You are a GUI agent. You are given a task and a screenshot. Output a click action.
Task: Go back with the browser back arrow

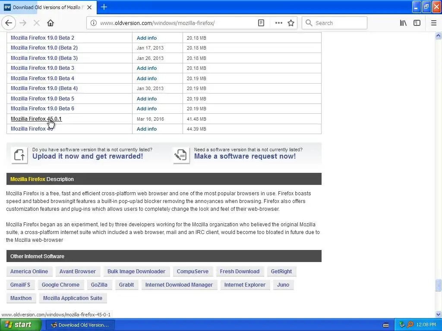(x=9, y=23)
